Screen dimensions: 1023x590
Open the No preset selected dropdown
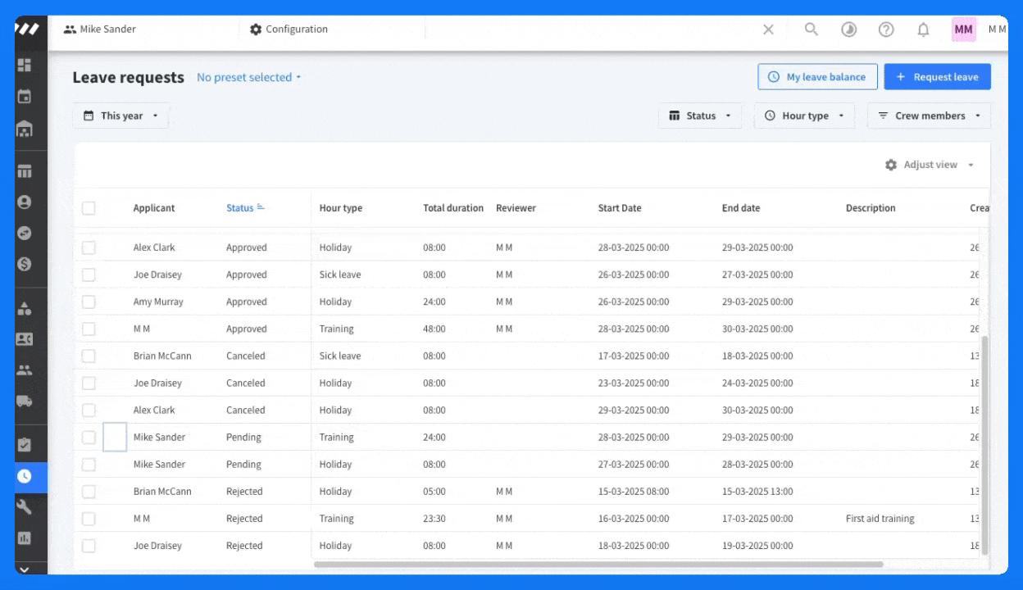(249, 77)
